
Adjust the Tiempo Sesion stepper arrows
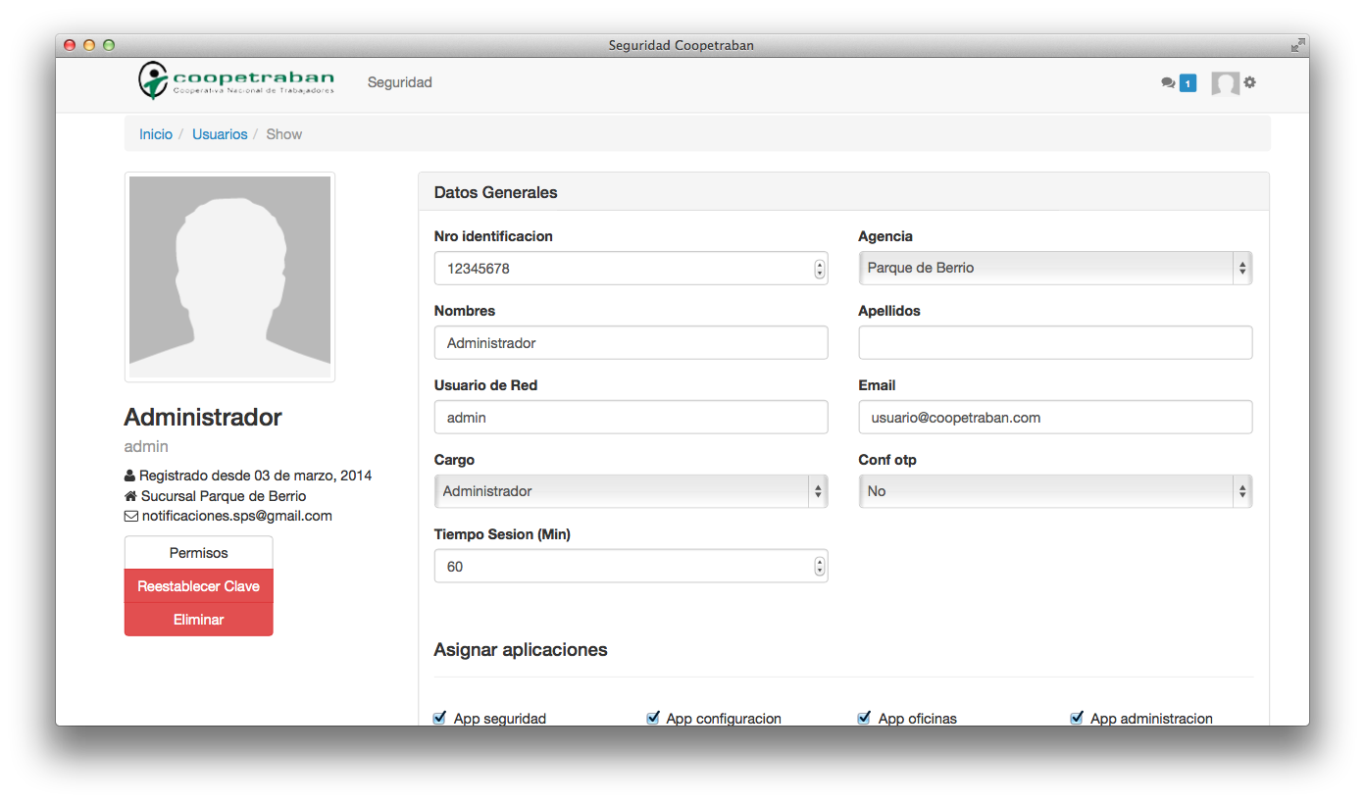[x=819, y=567]
